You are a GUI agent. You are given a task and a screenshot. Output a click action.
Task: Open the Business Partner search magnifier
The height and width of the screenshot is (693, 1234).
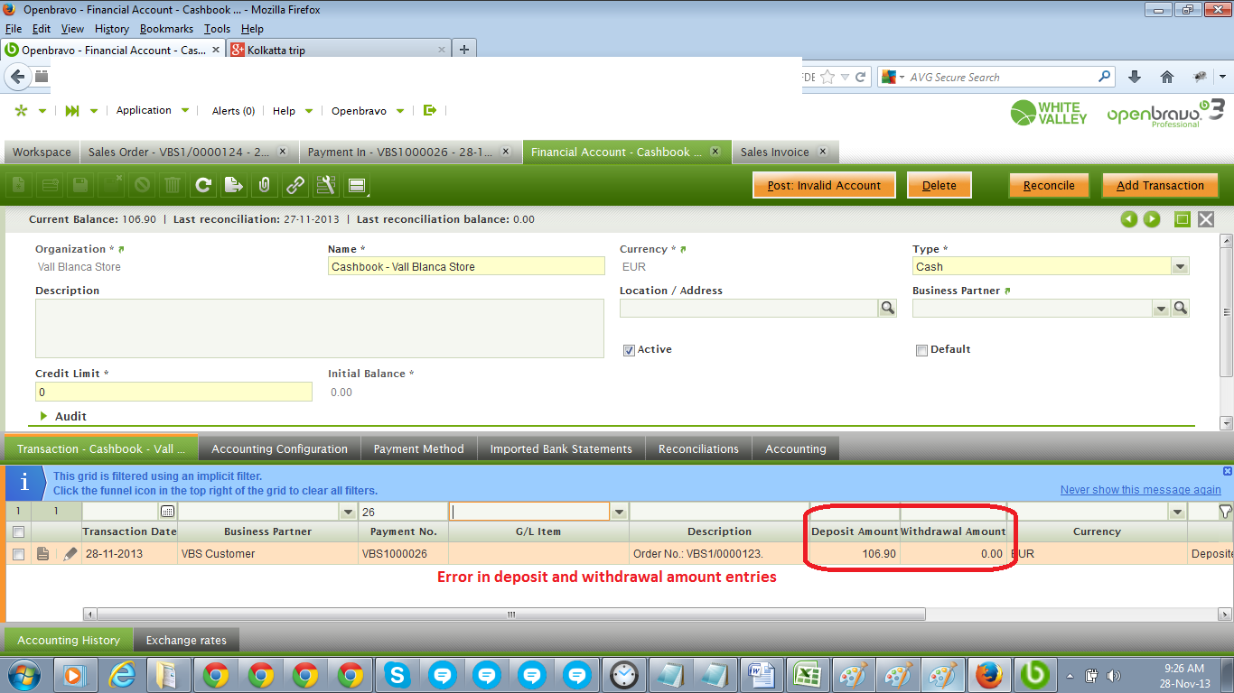pos(1180,309)
